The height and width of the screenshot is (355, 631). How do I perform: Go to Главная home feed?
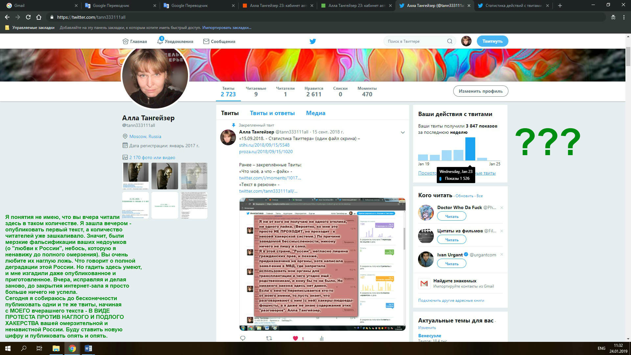point(135,41)
